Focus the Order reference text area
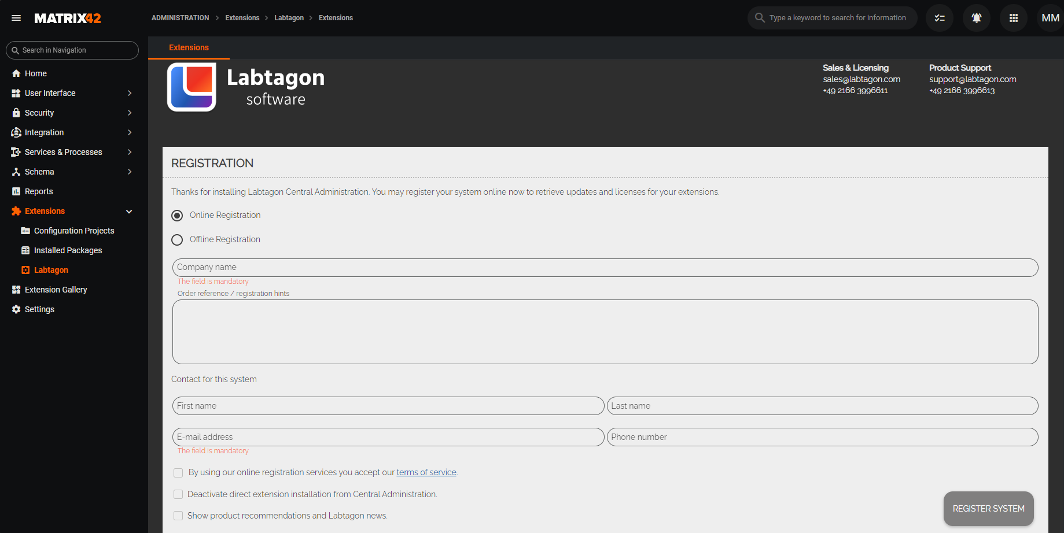Screen dimensions: 1064x533 [605, 332]
